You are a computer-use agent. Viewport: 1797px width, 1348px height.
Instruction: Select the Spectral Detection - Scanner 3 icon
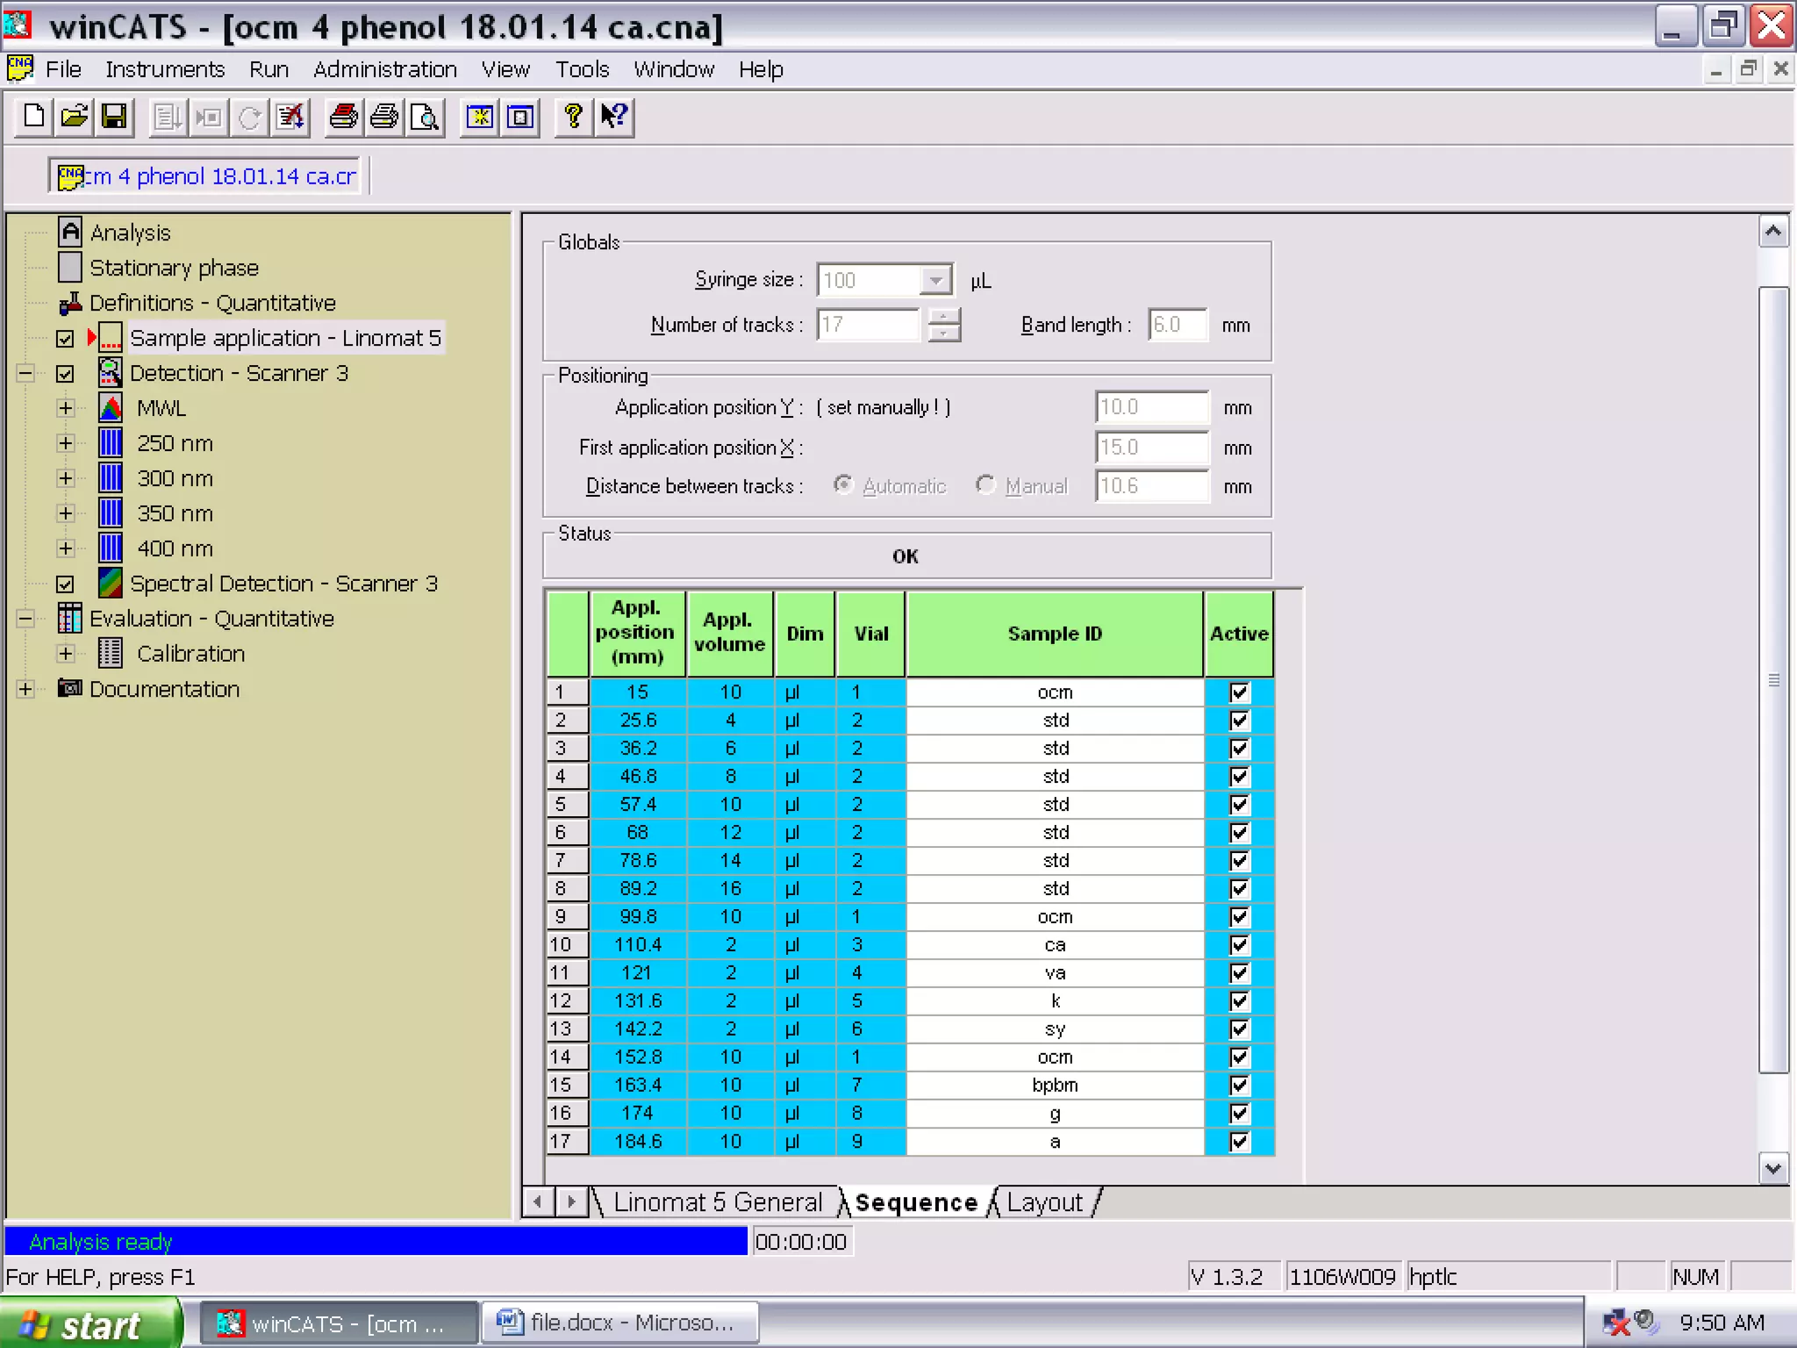tap(111, 584)
